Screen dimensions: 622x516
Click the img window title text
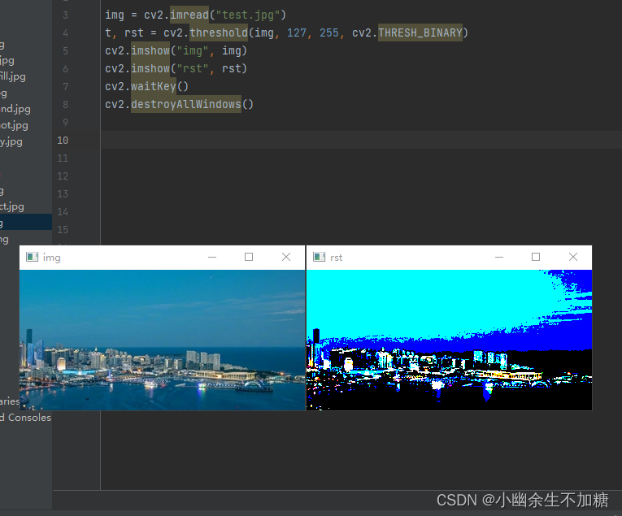(51, 258)
